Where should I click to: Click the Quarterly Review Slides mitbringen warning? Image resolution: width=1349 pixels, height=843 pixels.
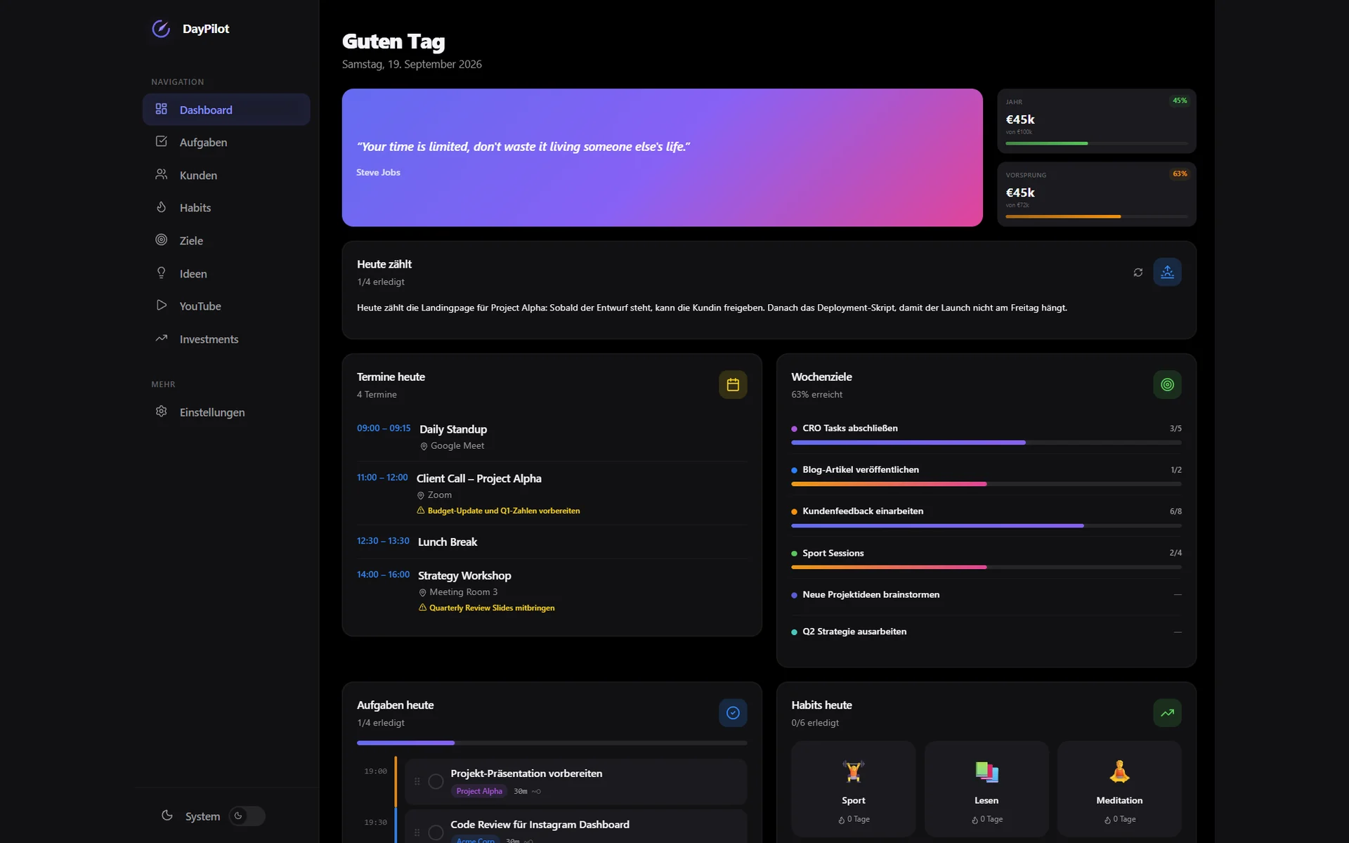coord(487,608)
